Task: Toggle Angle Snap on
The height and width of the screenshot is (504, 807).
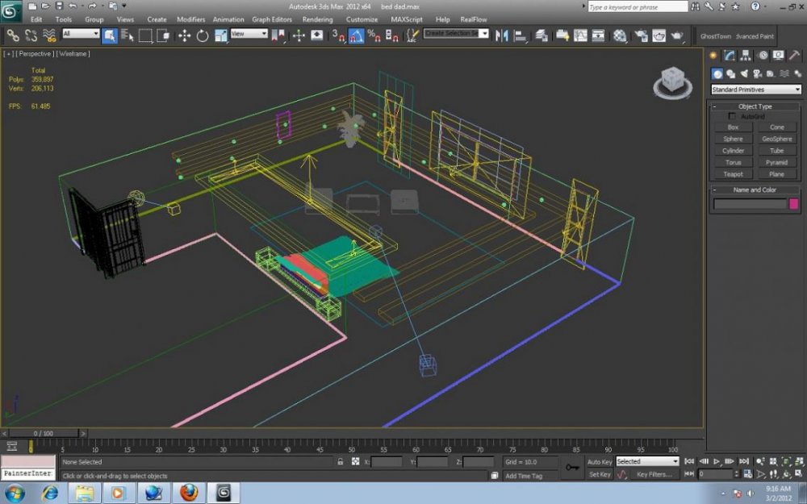Action: (356, 35)
